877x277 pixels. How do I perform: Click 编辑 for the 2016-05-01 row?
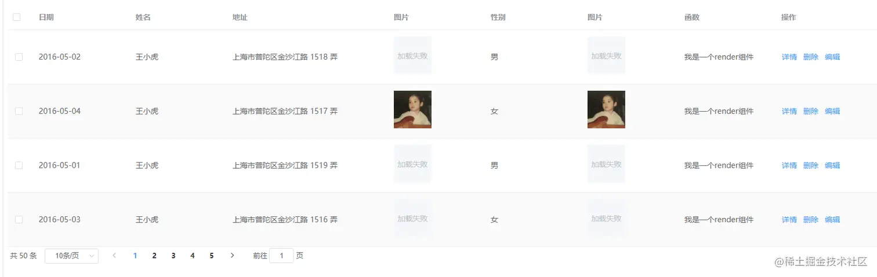pyautogui.click(x=832, y=165)
